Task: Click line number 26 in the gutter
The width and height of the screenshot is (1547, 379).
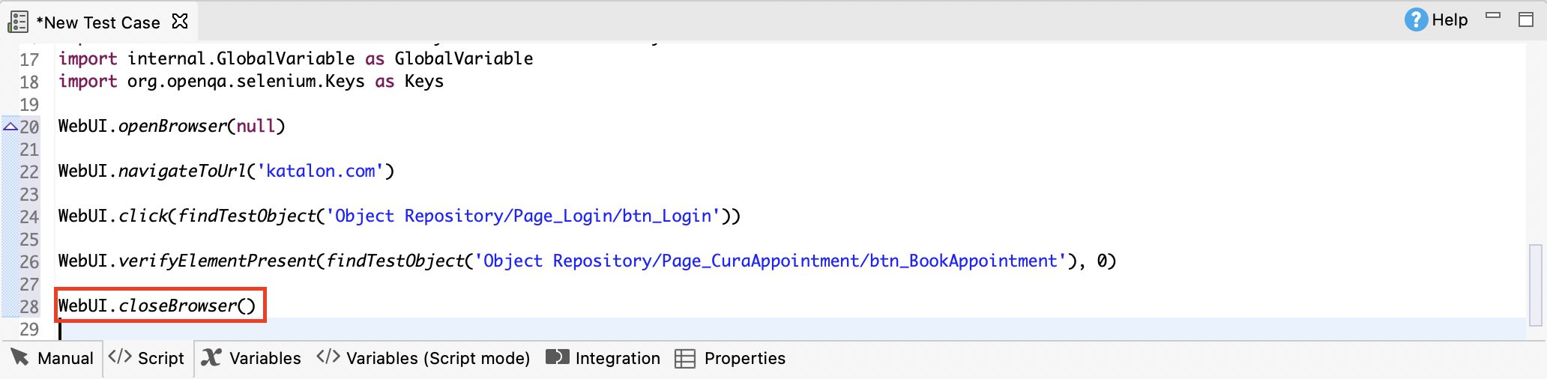Action: point(29,261)
